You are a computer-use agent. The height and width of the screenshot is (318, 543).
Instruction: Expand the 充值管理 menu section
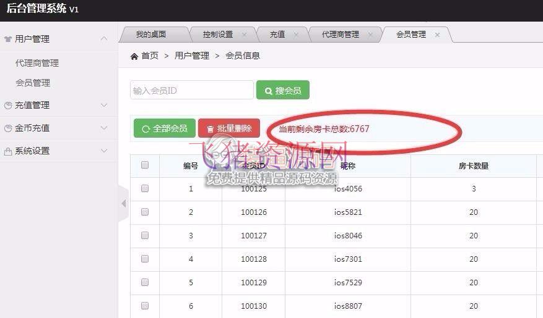click(x=104, y=105)
